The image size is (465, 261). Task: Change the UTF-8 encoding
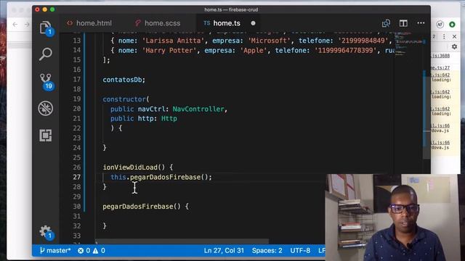[300, 251]
